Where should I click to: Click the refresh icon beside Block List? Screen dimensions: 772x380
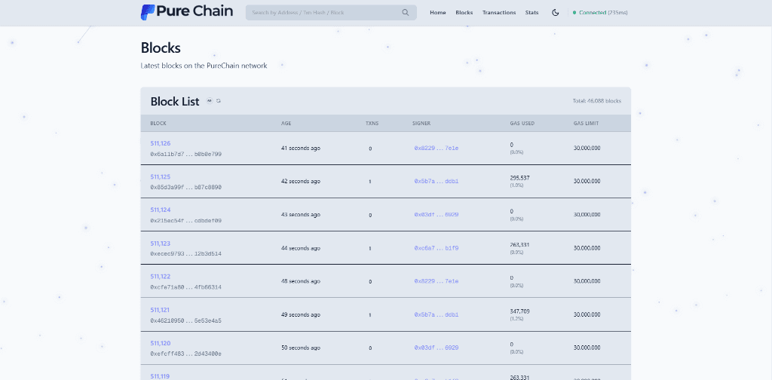pyautogui.click(x=219, y=101)
